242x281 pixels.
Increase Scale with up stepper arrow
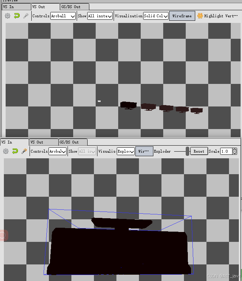[235, 149]
